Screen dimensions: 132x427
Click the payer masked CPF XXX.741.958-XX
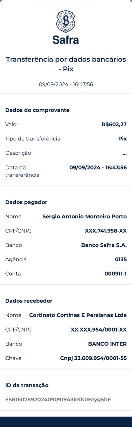[106, 231]
